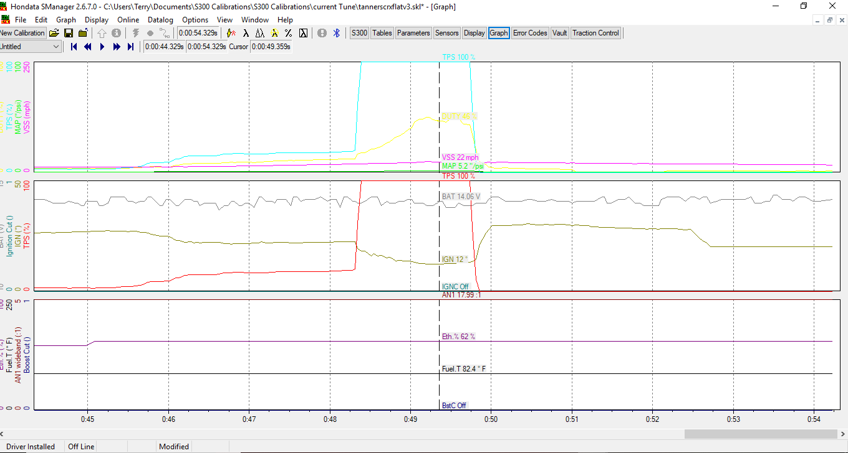The image size is (848, 453).
Task: Play the datalog forward
Action: click(102, 47)
